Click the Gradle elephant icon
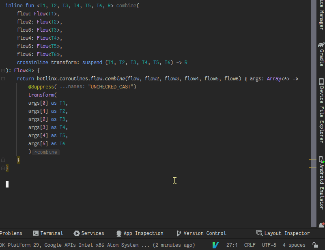 pos(321,45)
